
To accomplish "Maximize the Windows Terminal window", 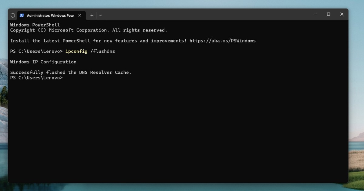I will coord(328,14).
